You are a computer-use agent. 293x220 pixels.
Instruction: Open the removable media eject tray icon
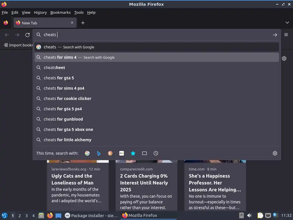coord(241,216)
